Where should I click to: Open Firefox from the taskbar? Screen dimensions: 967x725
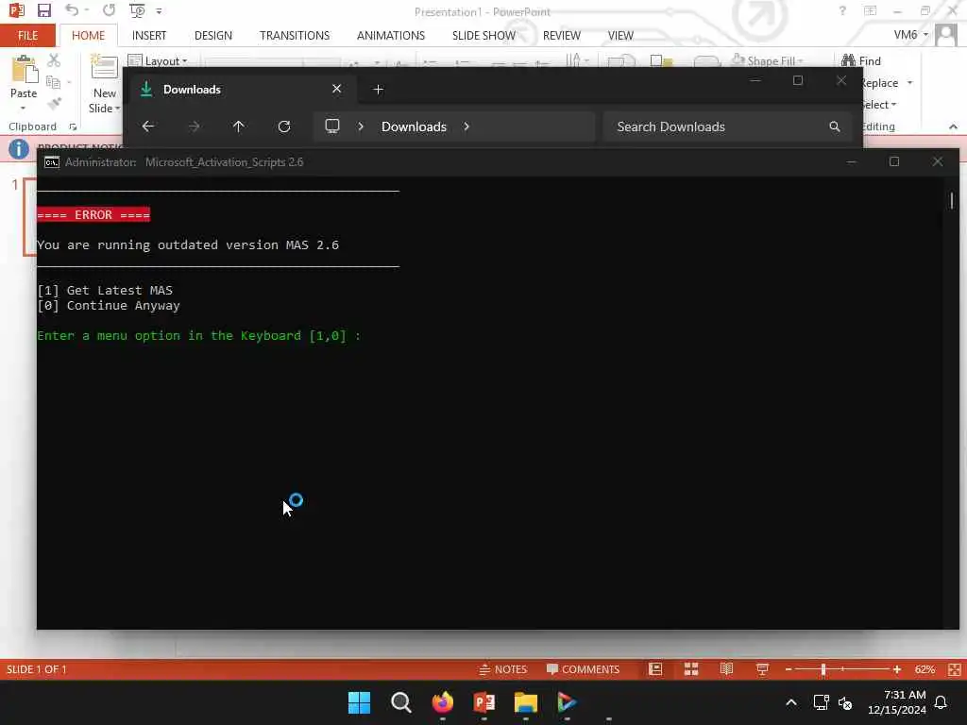443,702
